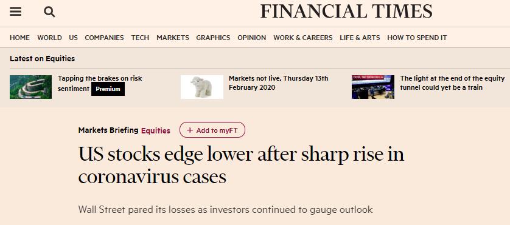
Task: Open the winding road article thumbnail
Action: pos(30,87)
